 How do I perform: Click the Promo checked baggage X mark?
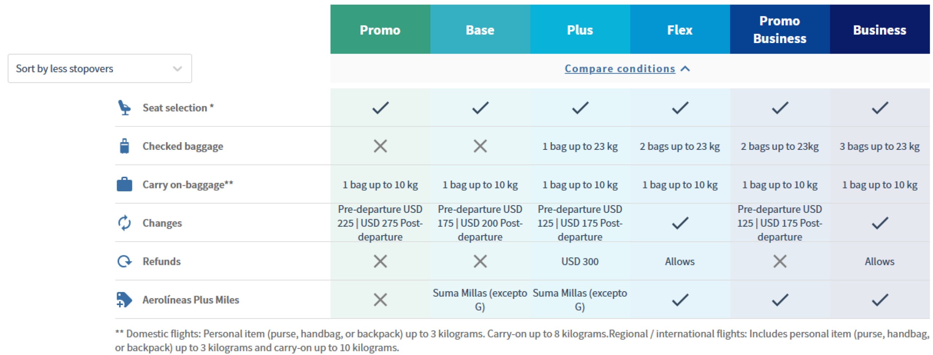coord(380,146)
